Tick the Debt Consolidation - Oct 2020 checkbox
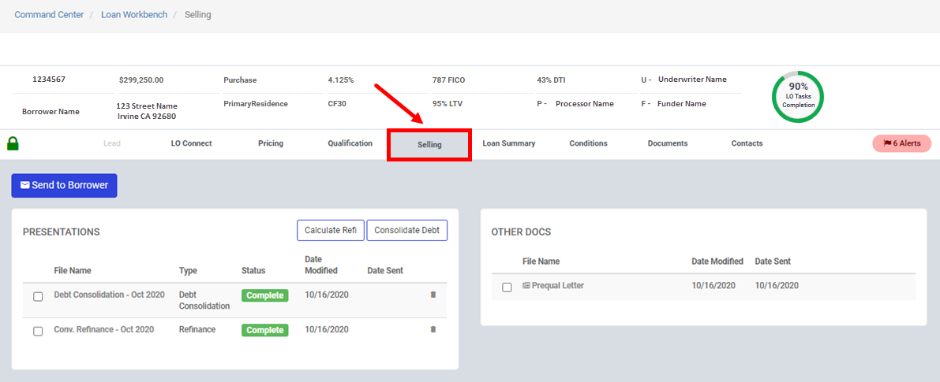The image size is (940, 382). pos(38,296)
